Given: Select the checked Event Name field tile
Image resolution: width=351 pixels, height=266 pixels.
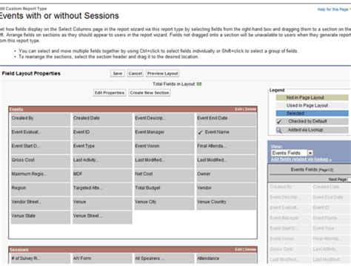Looking at the screenshot, I should click(x=226, y=133).
